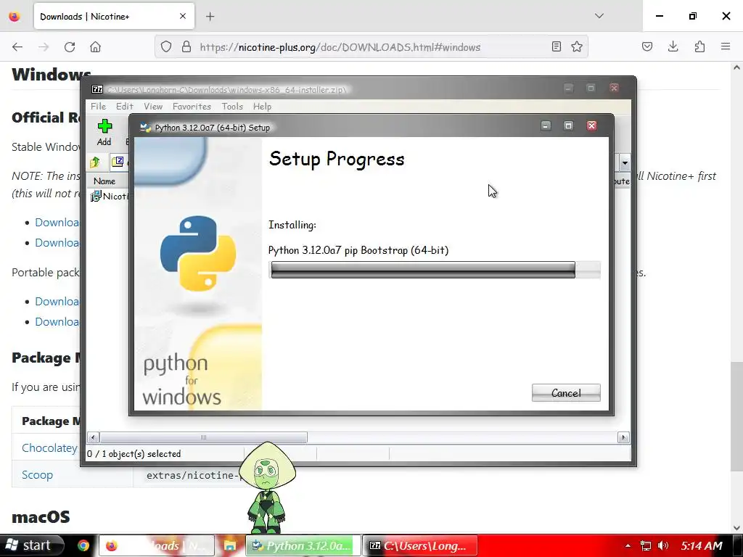Switch to Firefox taskbar button
The height and width of the screenshot is (557, 743).
[x=157, y=545]
